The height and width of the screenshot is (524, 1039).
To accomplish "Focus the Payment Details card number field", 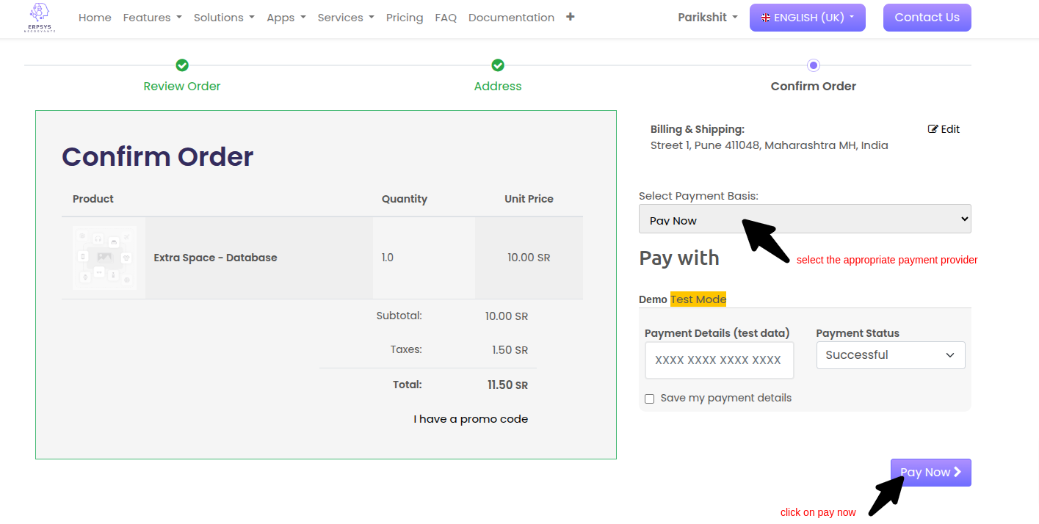I will tap(718, 360).
